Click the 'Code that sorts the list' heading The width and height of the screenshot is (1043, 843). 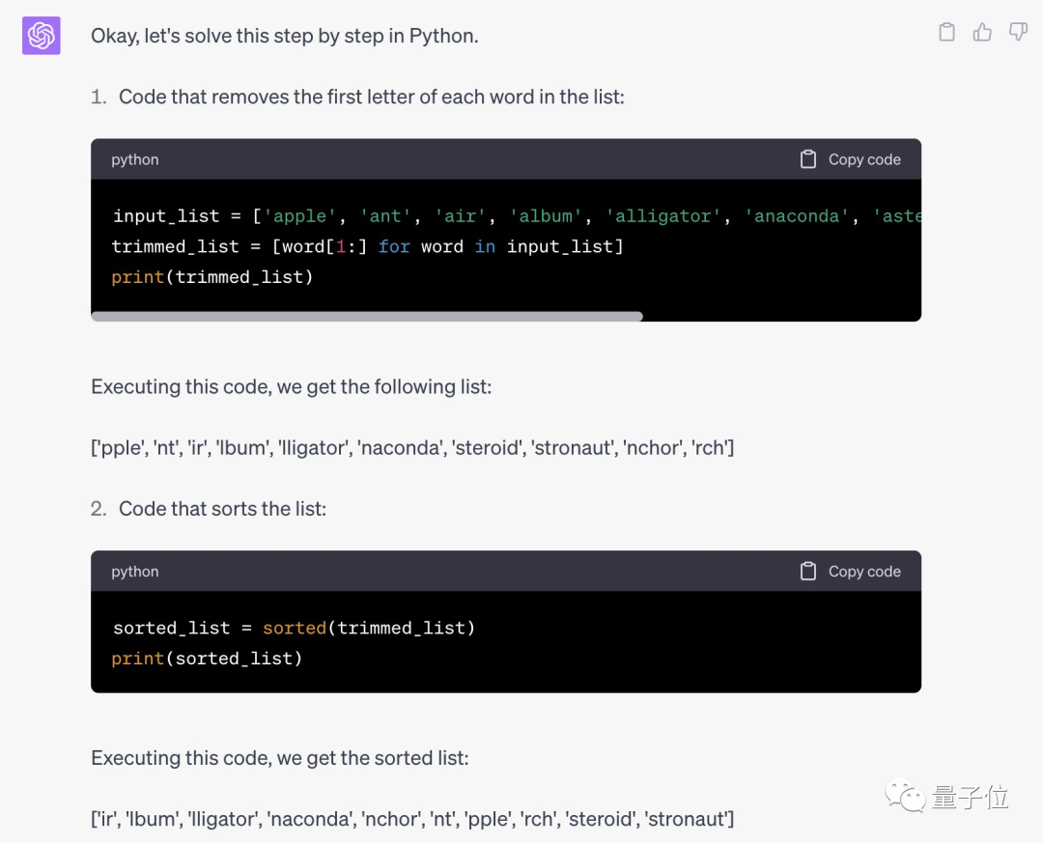(222, 509)
